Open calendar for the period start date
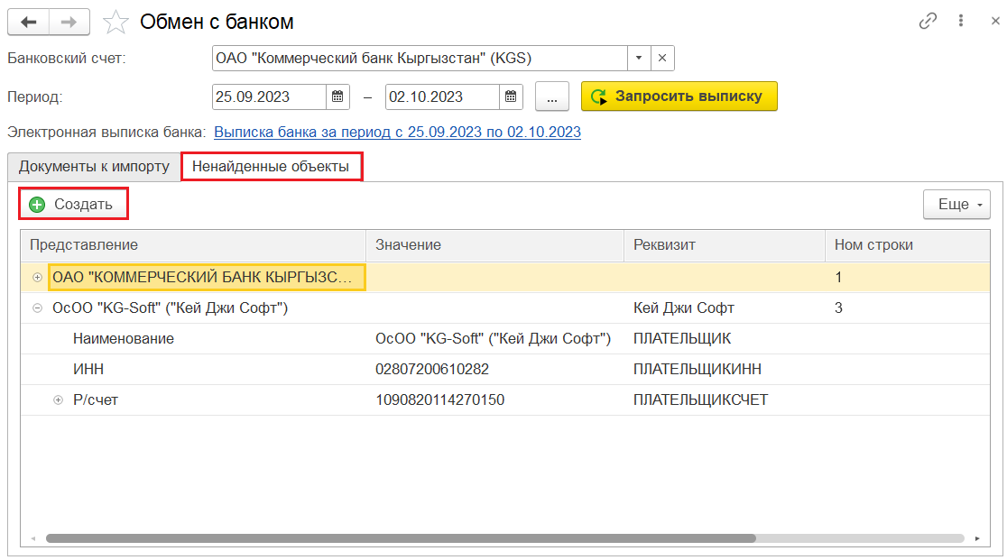The width and height of the screenshot is (1007, 560). [337, 96]
